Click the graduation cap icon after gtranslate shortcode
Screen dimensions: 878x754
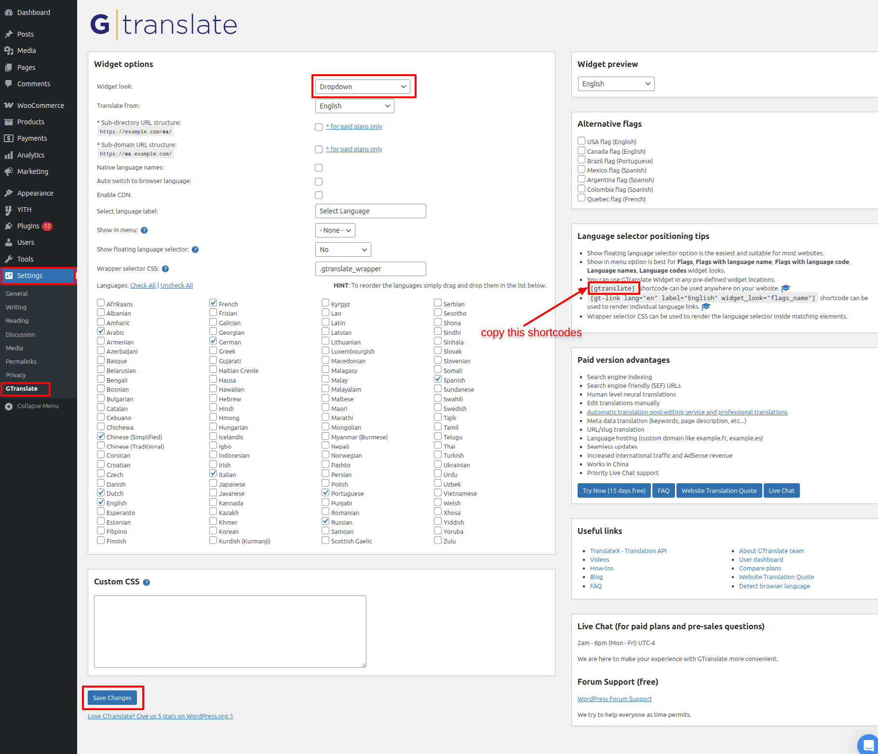coord(786,288)
